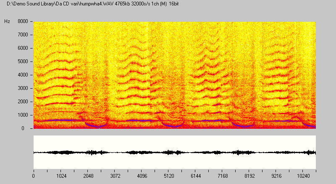Select the 1024 time axis label
The image size is (336, 184).
coord(61,176)
